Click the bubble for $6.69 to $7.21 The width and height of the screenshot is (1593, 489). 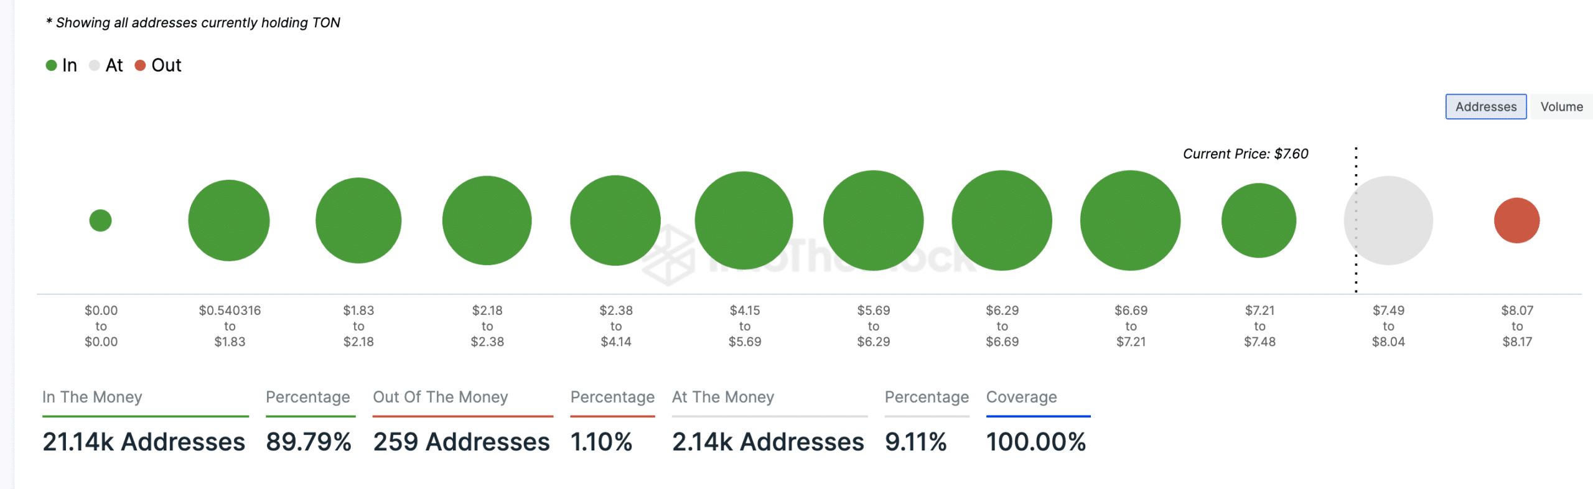coord(1131,220)
